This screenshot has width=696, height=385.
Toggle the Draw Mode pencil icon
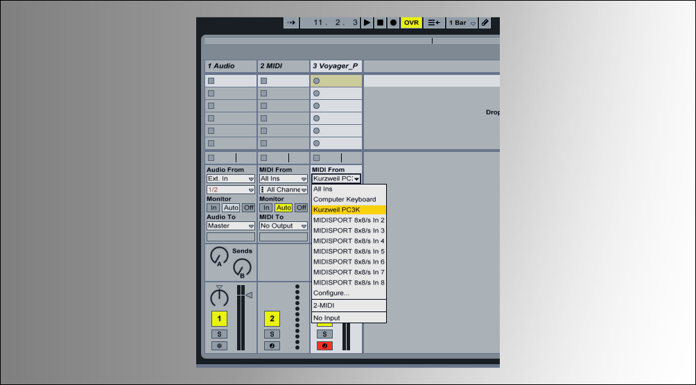coord(485,23)
